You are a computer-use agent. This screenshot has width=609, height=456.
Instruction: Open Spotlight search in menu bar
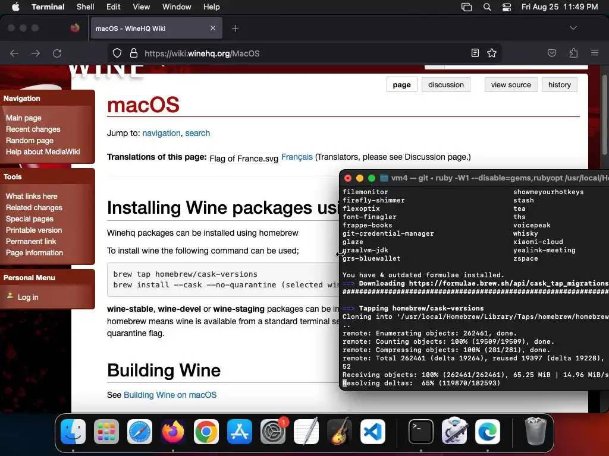pyautogui.click(x=486, y=7)
